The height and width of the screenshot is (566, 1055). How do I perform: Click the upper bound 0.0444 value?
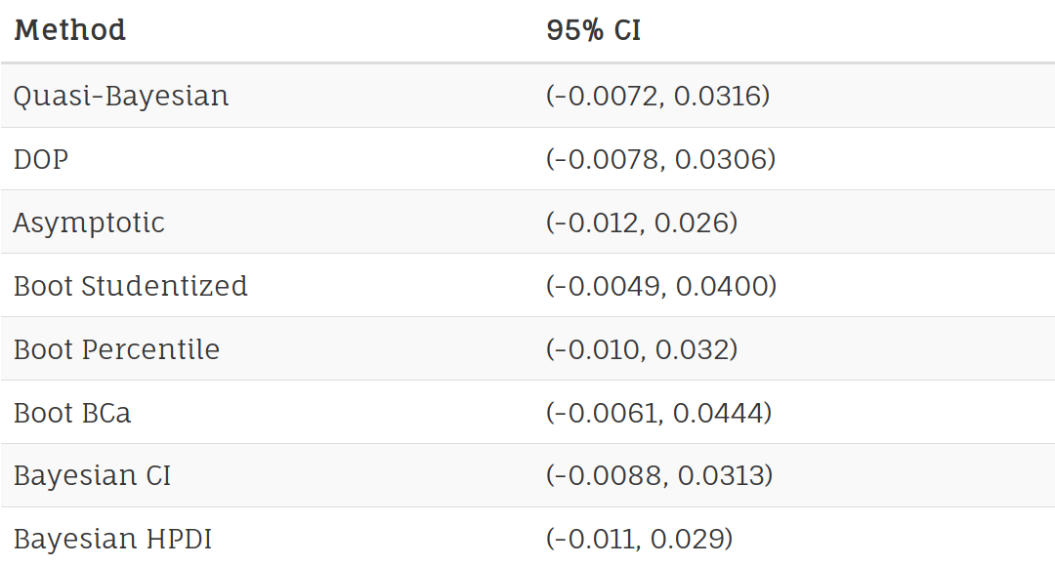[x=719, y=413]
